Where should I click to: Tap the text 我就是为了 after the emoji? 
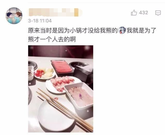click(141, 30)
